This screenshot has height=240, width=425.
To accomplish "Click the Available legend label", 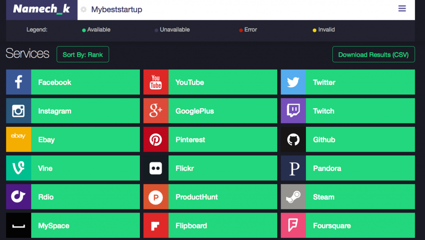I will click(x=99, y=30).
